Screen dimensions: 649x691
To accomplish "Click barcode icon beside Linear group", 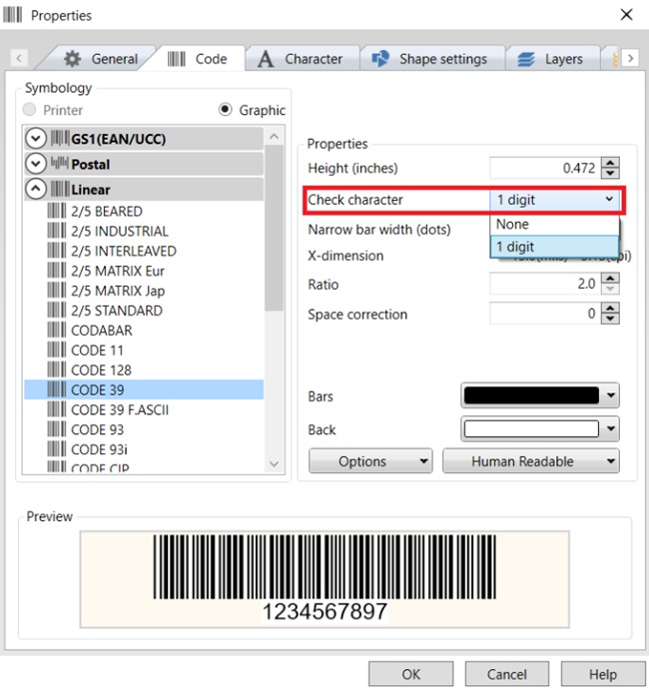I will coord(60,189).
